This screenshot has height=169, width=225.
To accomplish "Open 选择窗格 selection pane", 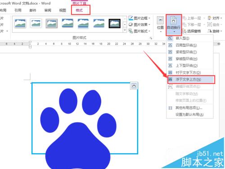I will pos(192,31).
